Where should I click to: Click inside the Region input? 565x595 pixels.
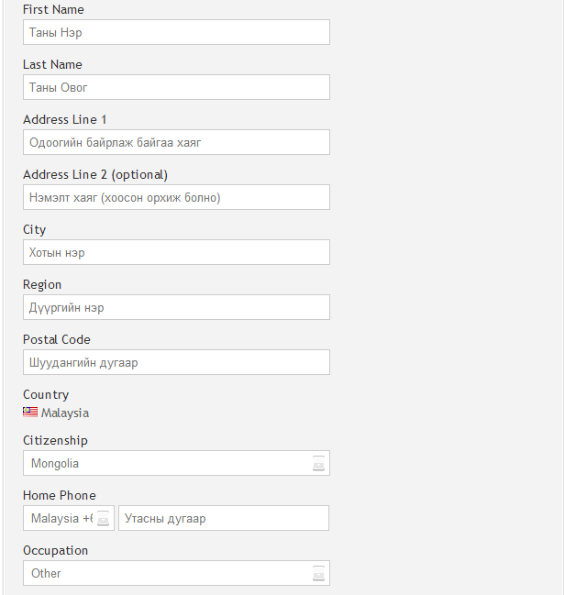coord(176,308)
